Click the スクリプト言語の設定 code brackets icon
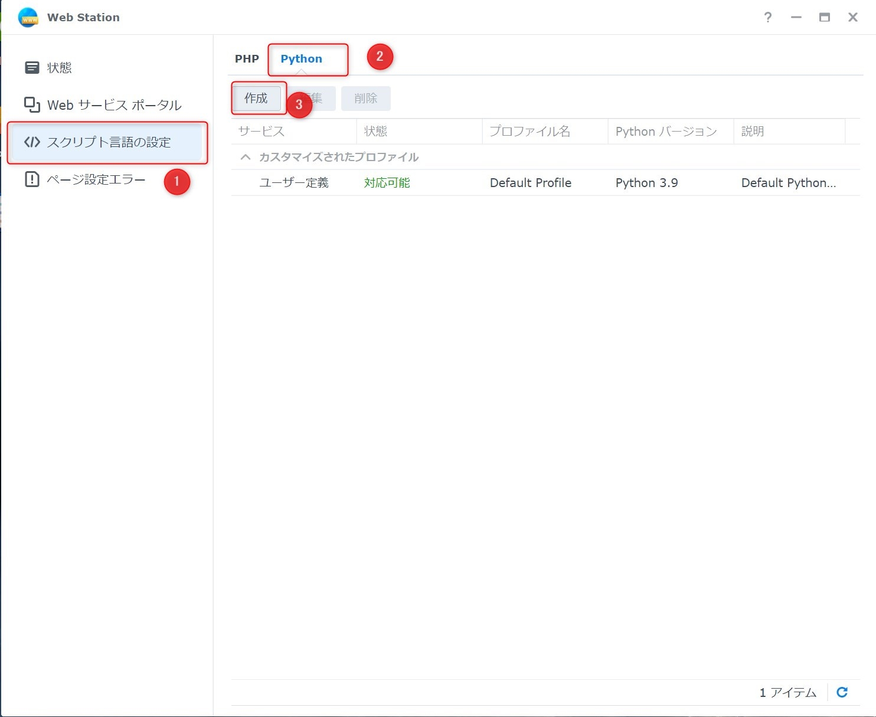The image size is (876, 717). (x=32, y=142)
